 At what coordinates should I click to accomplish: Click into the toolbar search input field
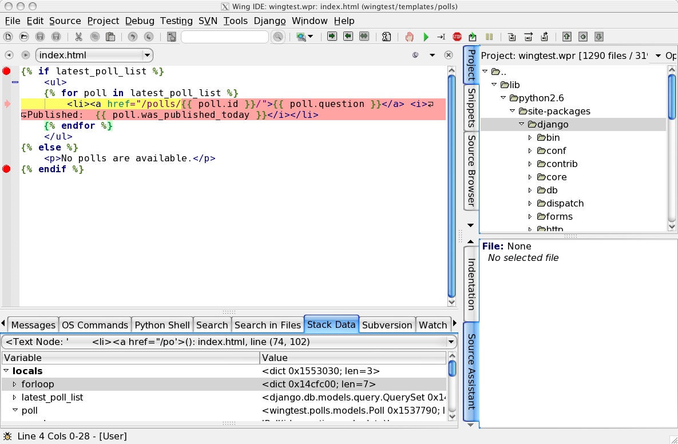coord(224,37)
